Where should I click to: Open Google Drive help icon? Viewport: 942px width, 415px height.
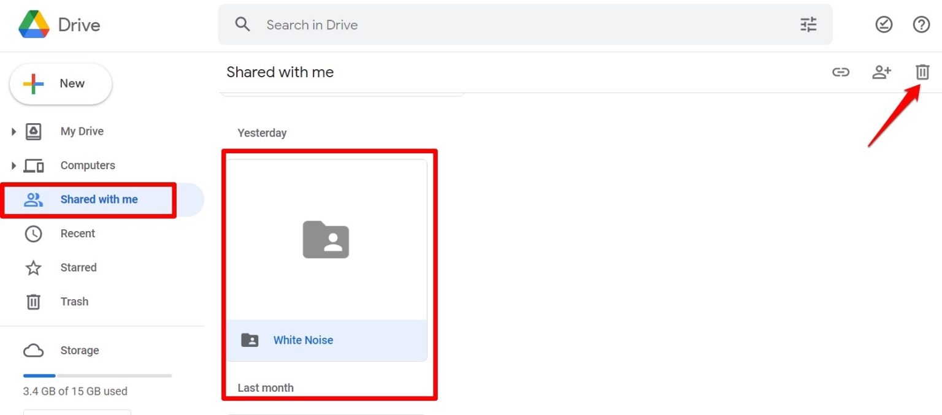[x=921, y=25]
